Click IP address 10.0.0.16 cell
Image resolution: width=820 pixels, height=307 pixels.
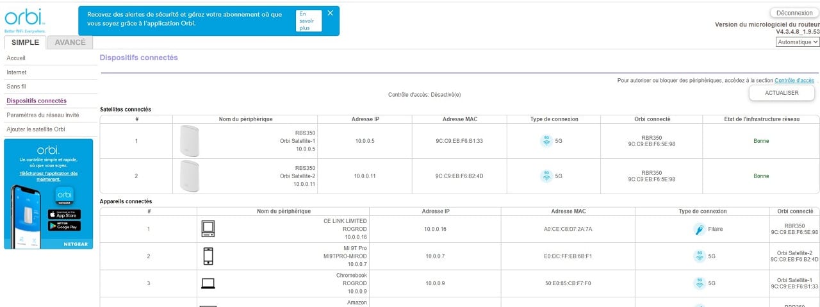pyautogui.click(x=435, y=229)
